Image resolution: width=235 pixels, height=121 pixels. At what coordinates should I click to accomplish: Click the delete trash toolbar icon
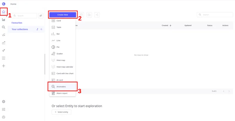(x=81, y=15)
